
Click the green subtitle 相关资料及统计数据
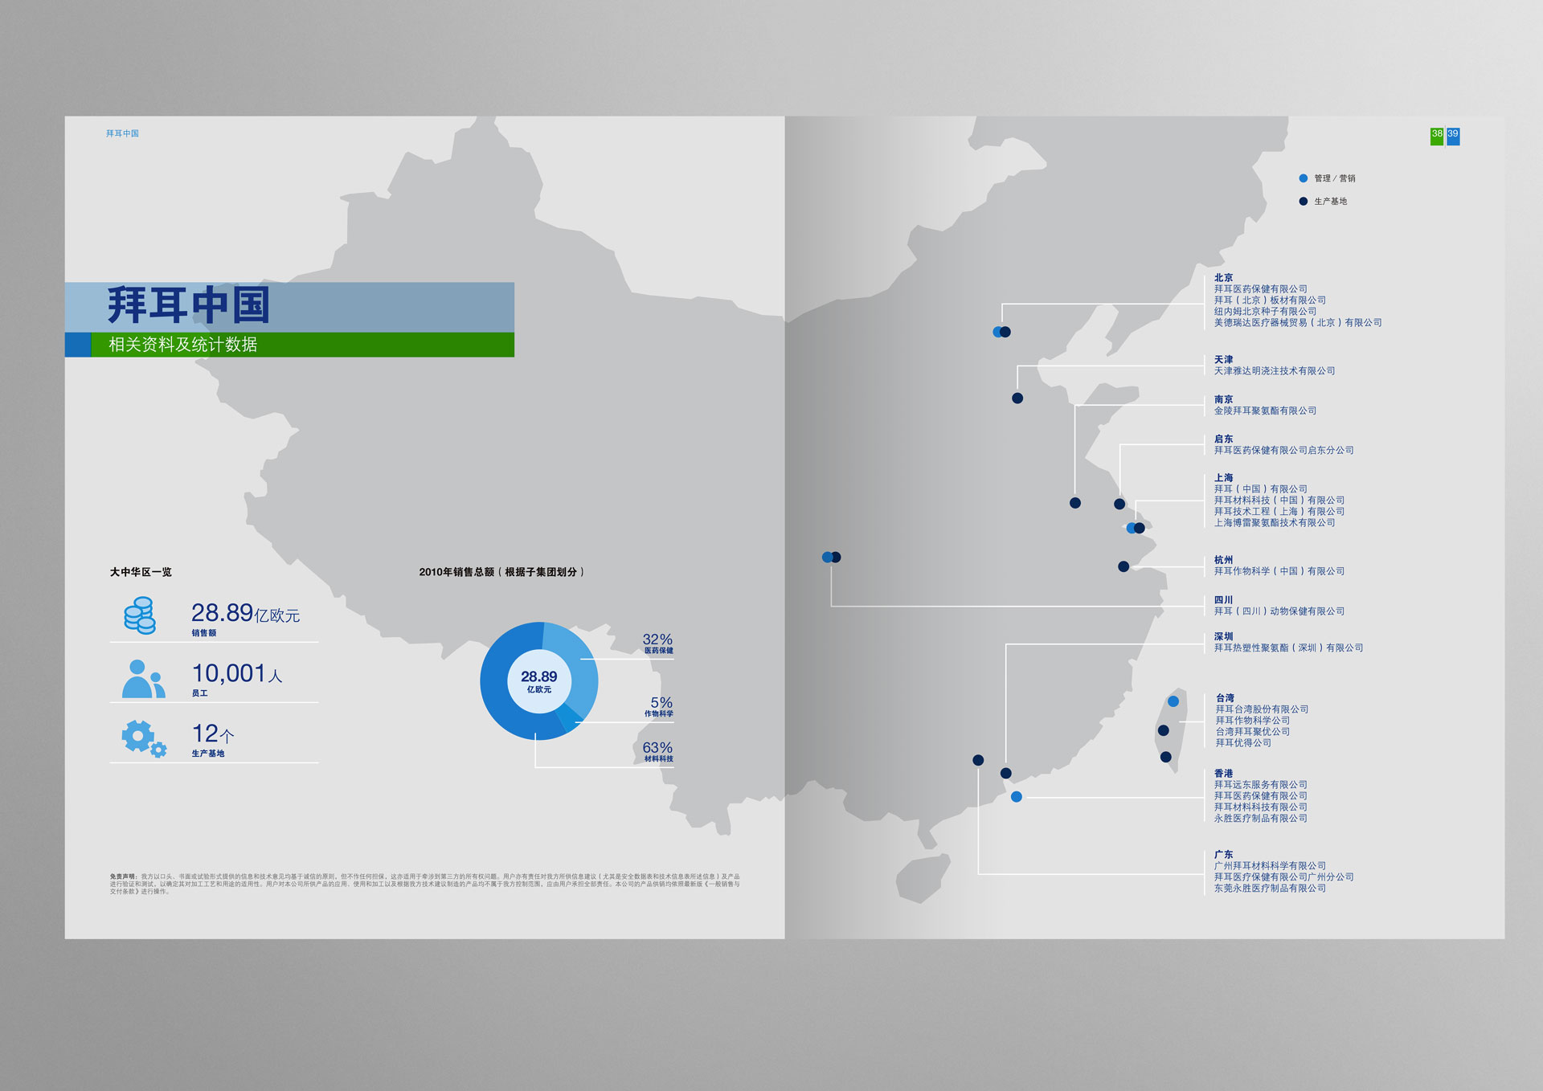point(183,345)
